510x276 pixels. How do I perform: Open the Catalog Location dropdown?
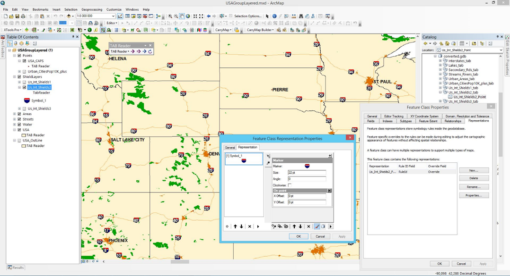point(501,50)
